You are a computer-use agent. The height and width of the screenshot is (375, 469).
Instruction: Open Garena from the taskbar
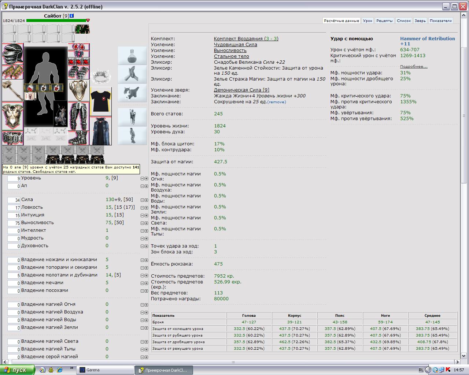[x=106, y=370]
